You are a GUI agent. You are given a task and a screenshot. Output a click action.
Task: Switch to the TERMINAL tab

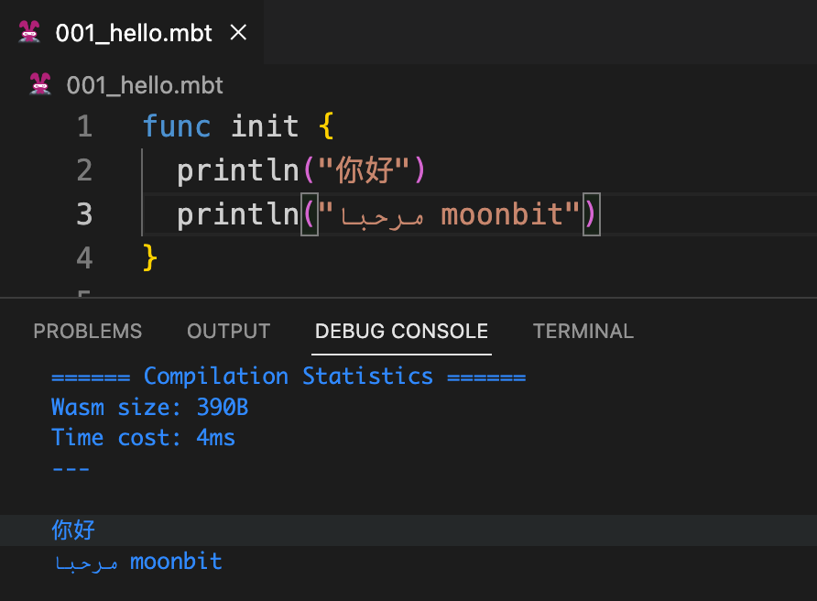(x=583, y=332)
